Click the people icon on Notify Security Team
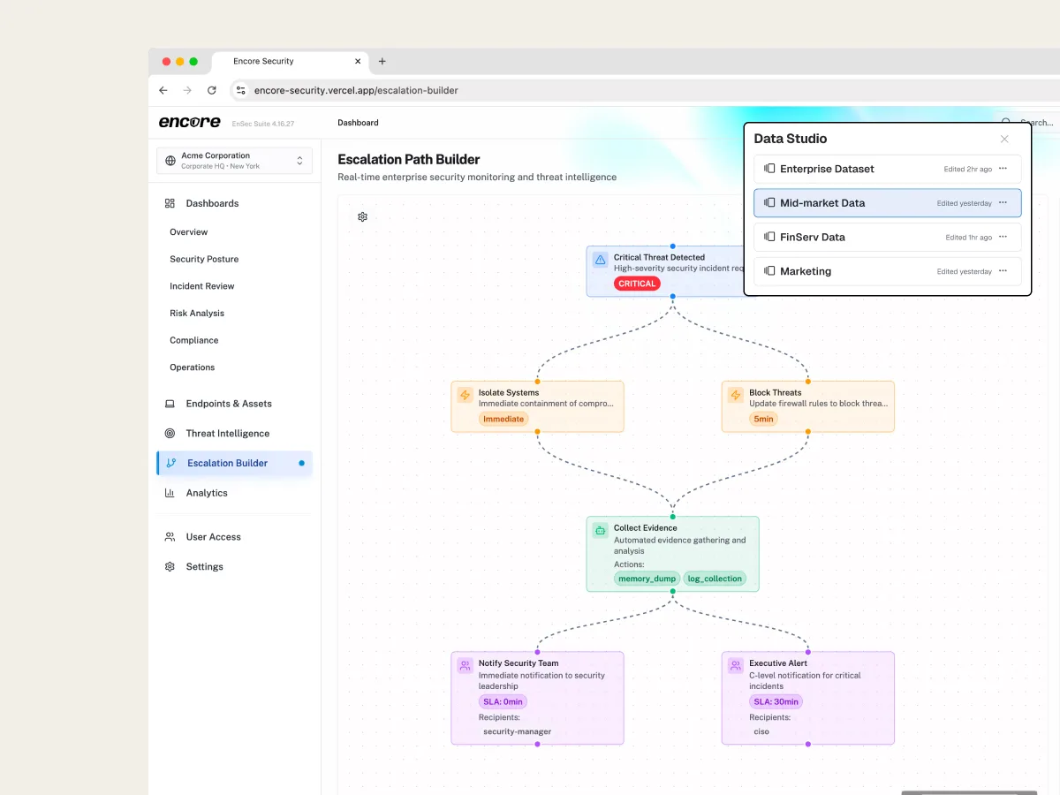Screen dimensions: 1060x795 click(465, 665)
